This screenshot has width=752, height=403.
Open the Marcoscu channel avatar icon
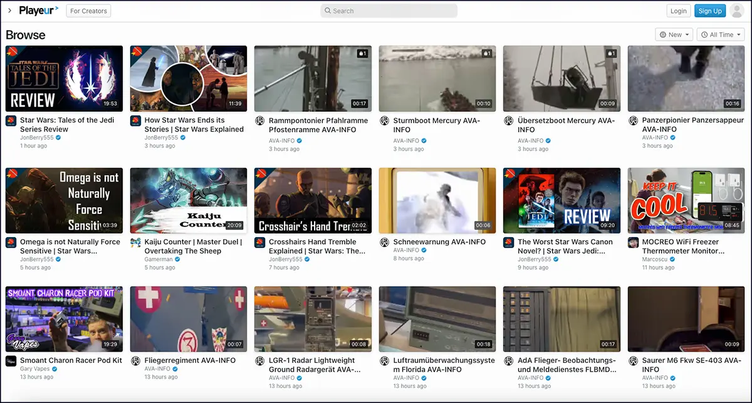tap(633, 242)
